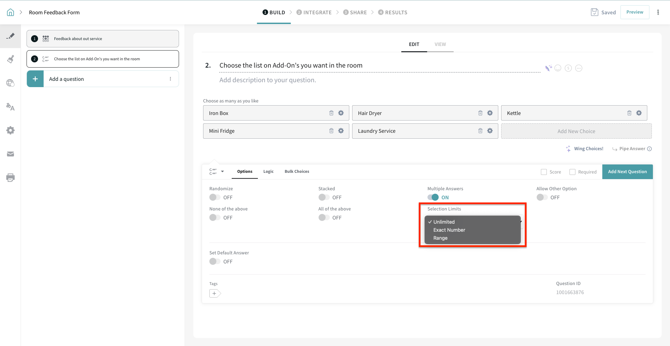This screenshot has width=670, height=346.
Task: Switch to the VIEW tab
Action: click(440, 44)
